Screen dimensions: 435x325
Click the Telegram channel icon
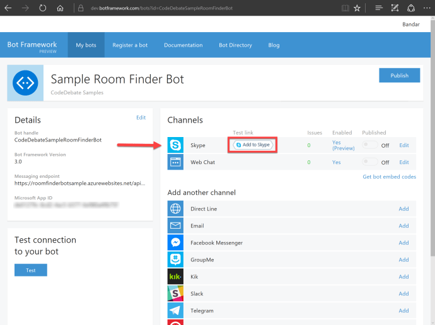click(x=175, y=311)
